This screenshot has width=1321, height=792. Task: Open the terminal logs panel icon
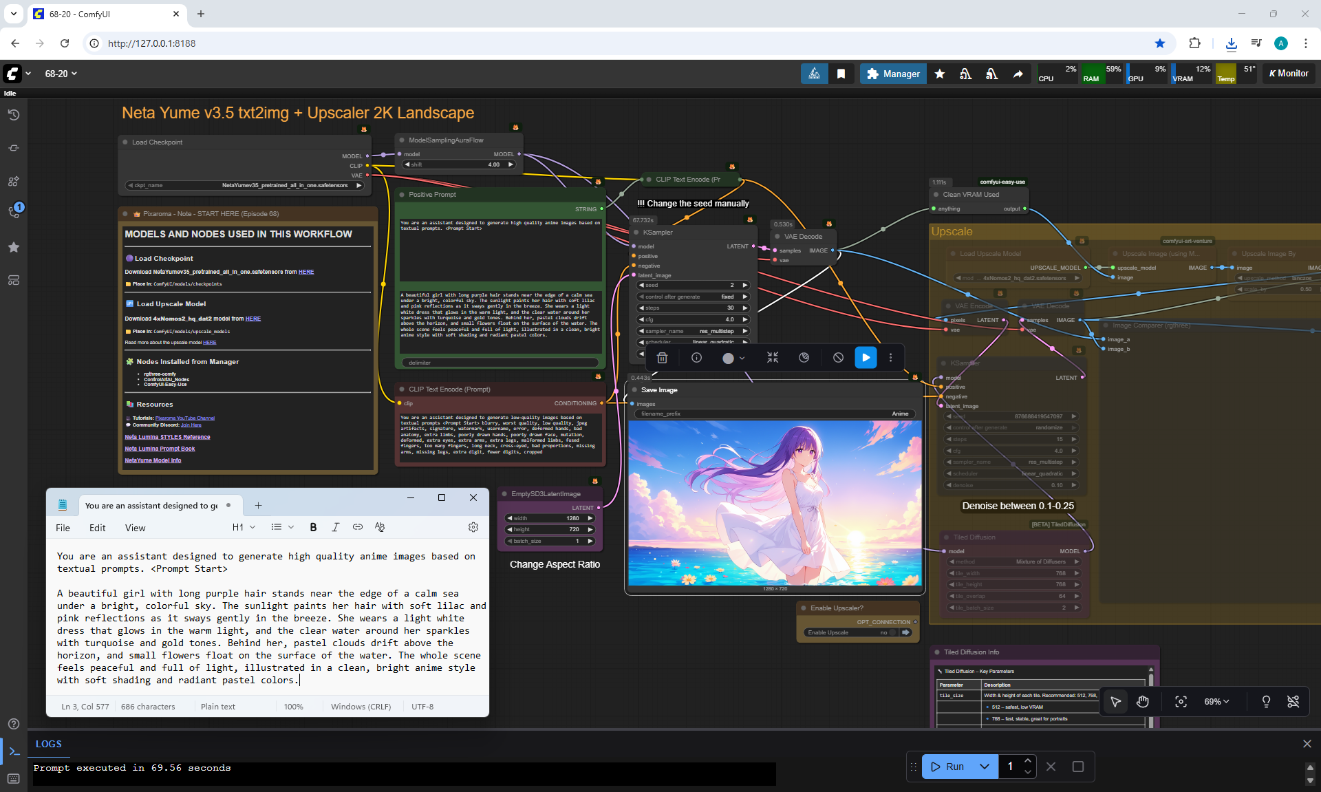tap(14, 751)
